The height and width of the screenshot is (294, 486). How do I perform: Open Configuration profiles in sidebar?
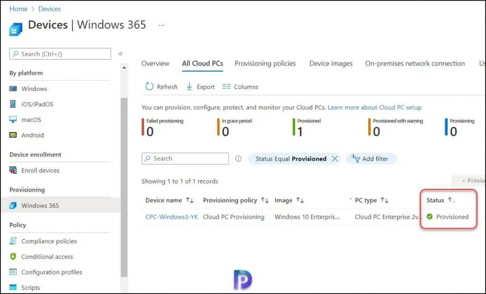(x=51, y=272)
